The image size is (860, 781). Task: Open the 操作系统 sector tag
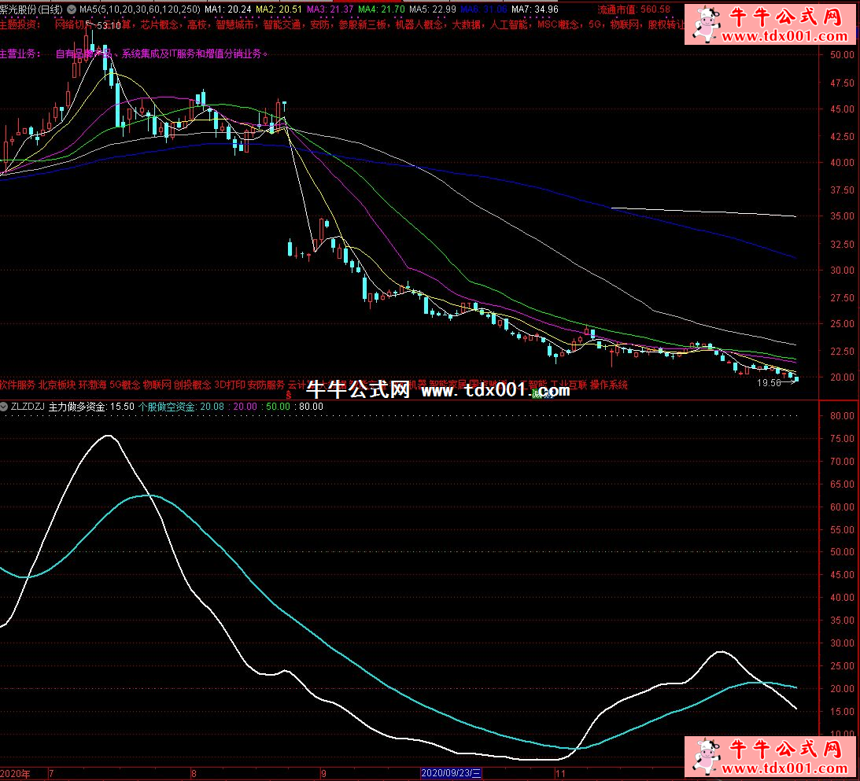(609, 385)
